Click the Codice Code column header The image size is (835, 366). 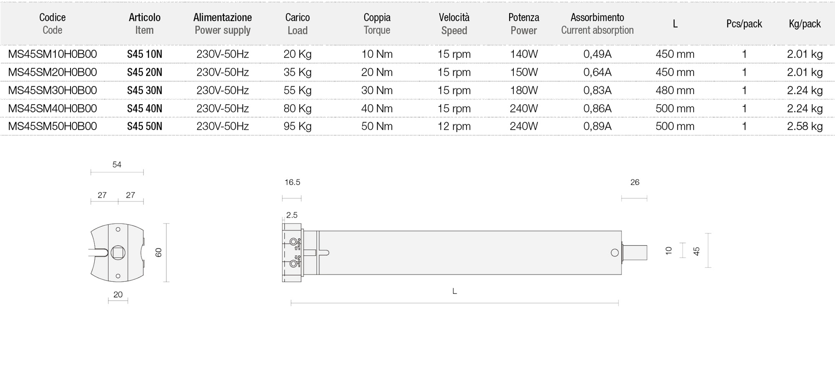click(x=52, y=24)
